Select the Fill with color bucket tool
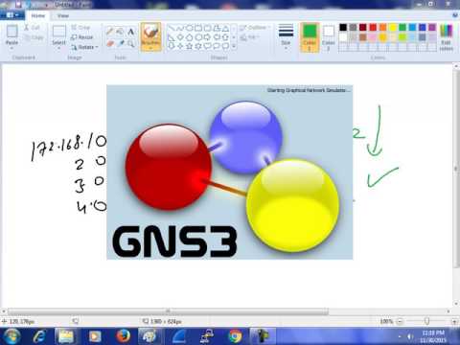The width and height of the screenshot is (460, 345). [120, 32]
